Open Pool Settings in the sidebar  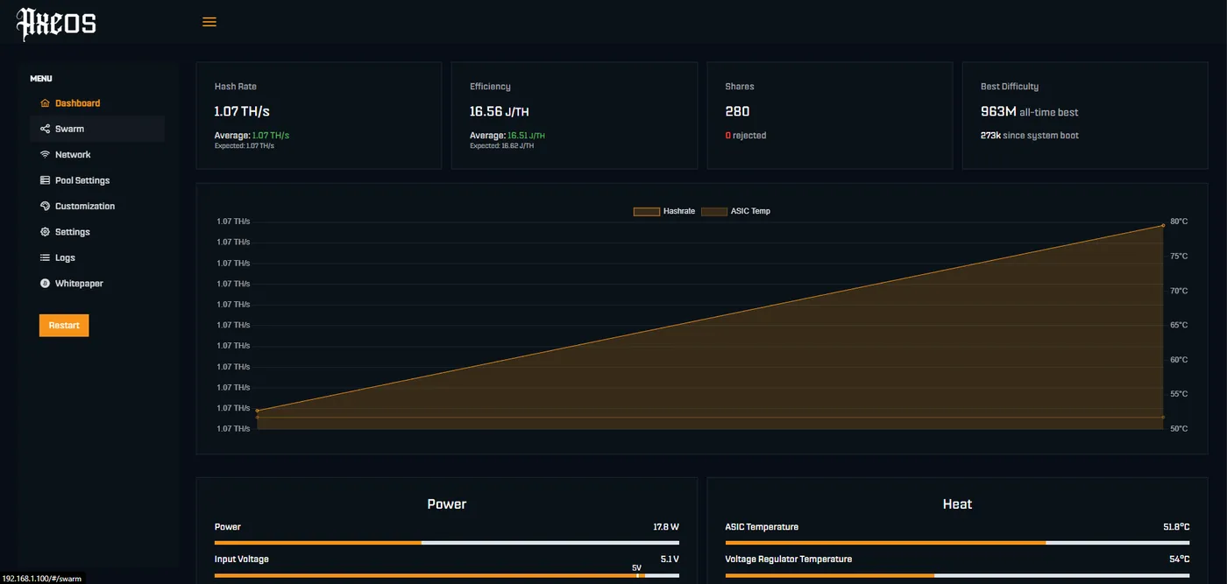click(97, 180)
